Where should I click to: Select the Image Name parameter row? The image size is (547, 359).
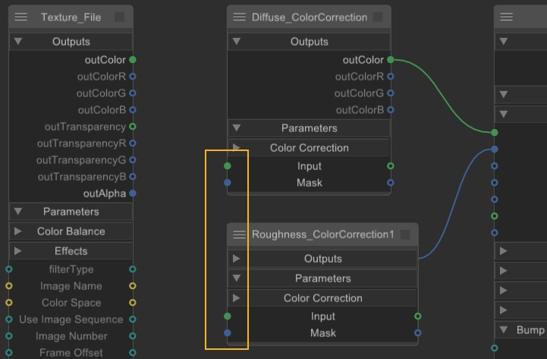tap(71, 286)
